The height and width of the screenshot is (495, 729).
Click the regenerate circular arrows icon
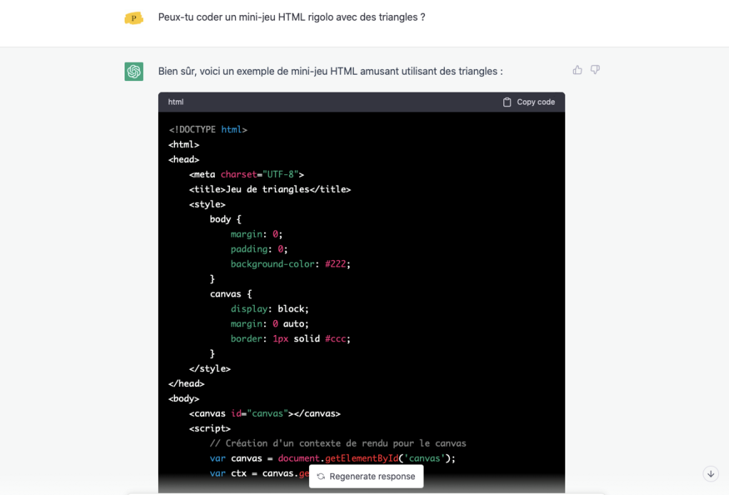(x=321, y=477)
